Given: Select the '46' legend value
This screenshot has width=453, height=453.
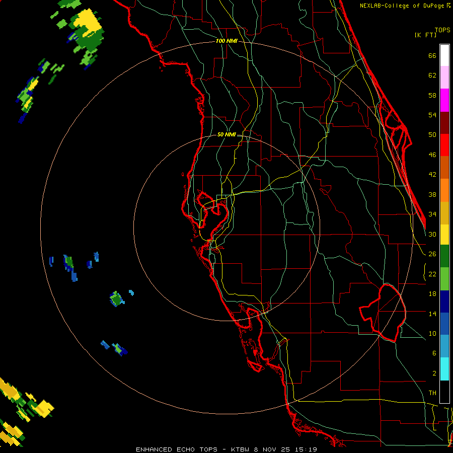Looking at the screenshot, I should tap(432, 155).
